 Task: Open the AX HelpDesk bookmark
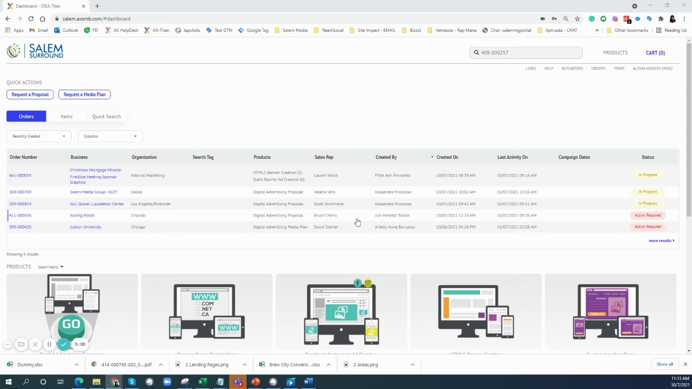[x=122, y=30]
